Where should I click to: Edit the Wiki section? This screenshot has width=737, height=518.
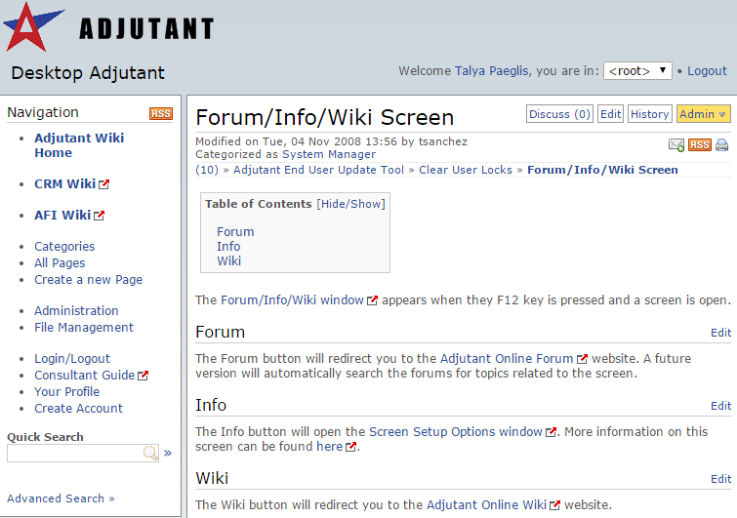[x=721, y=479]
